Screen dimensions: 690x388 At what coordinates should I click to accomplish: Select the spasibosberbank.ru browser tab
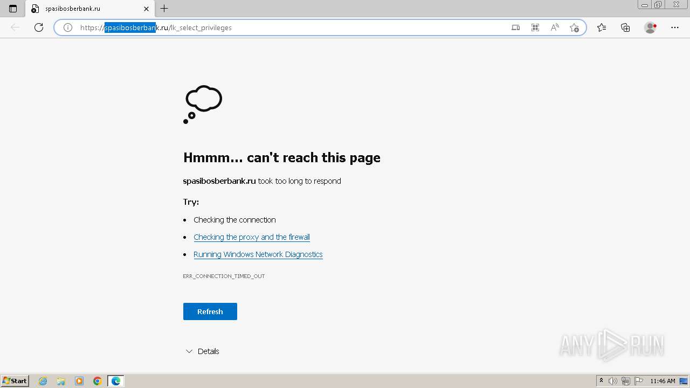tap(89, 9)
